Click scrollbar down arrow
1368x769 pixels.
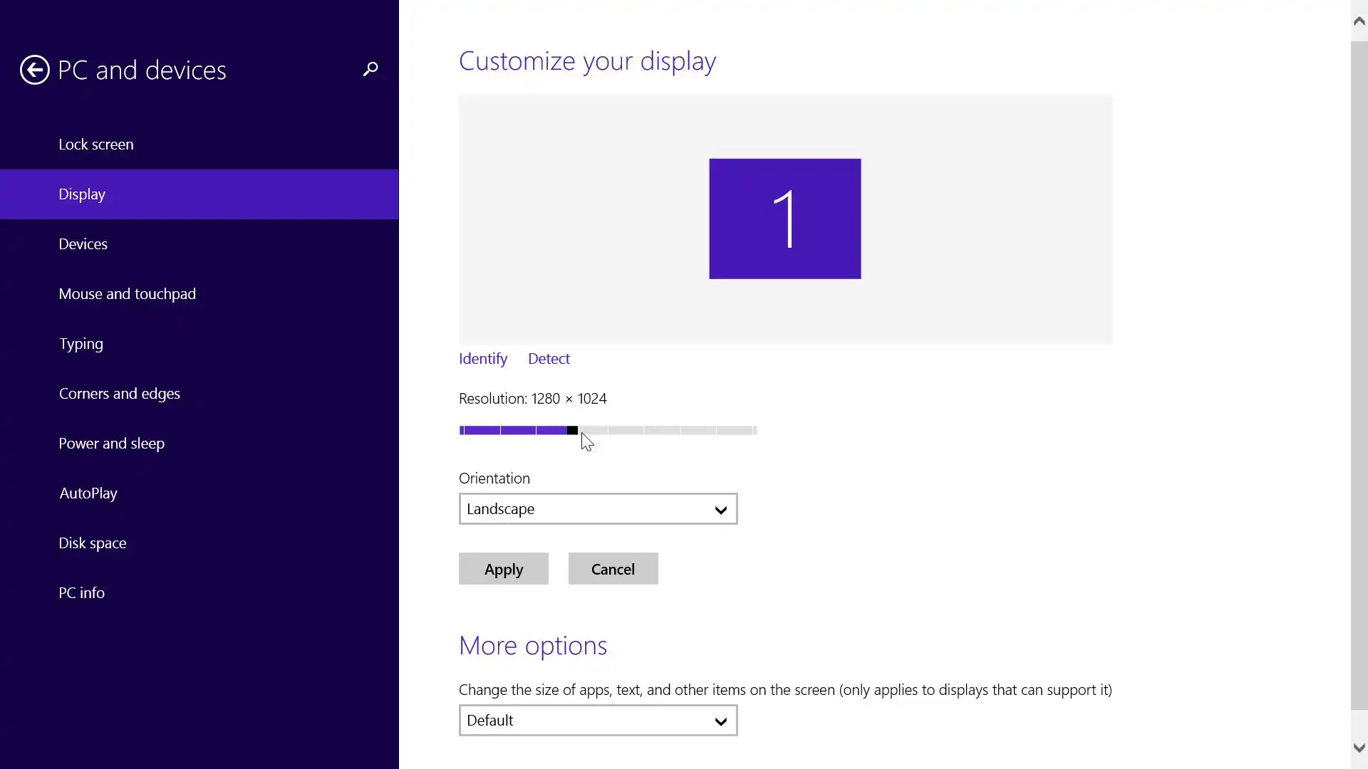pos(1359,748)
